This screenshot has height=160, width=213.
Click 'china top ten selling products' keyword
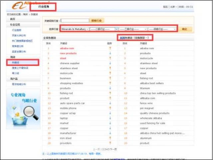click(158, 93)
